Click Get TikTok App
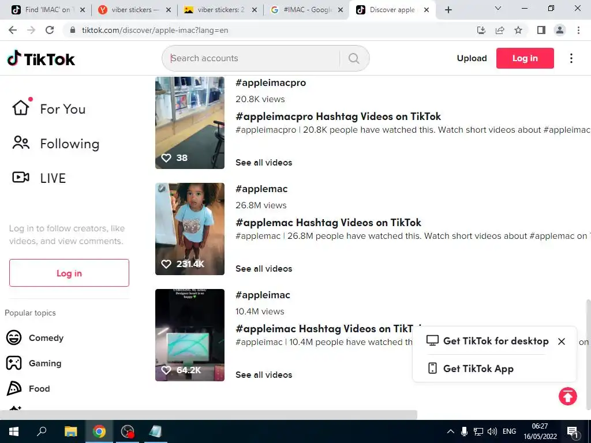The image size is (591, 443). [x=471, y=369]
